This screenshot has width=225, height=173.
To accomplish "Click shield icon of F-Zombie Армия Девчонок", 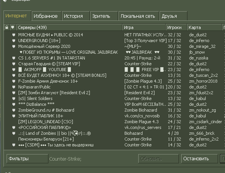I will click(14, 81).
